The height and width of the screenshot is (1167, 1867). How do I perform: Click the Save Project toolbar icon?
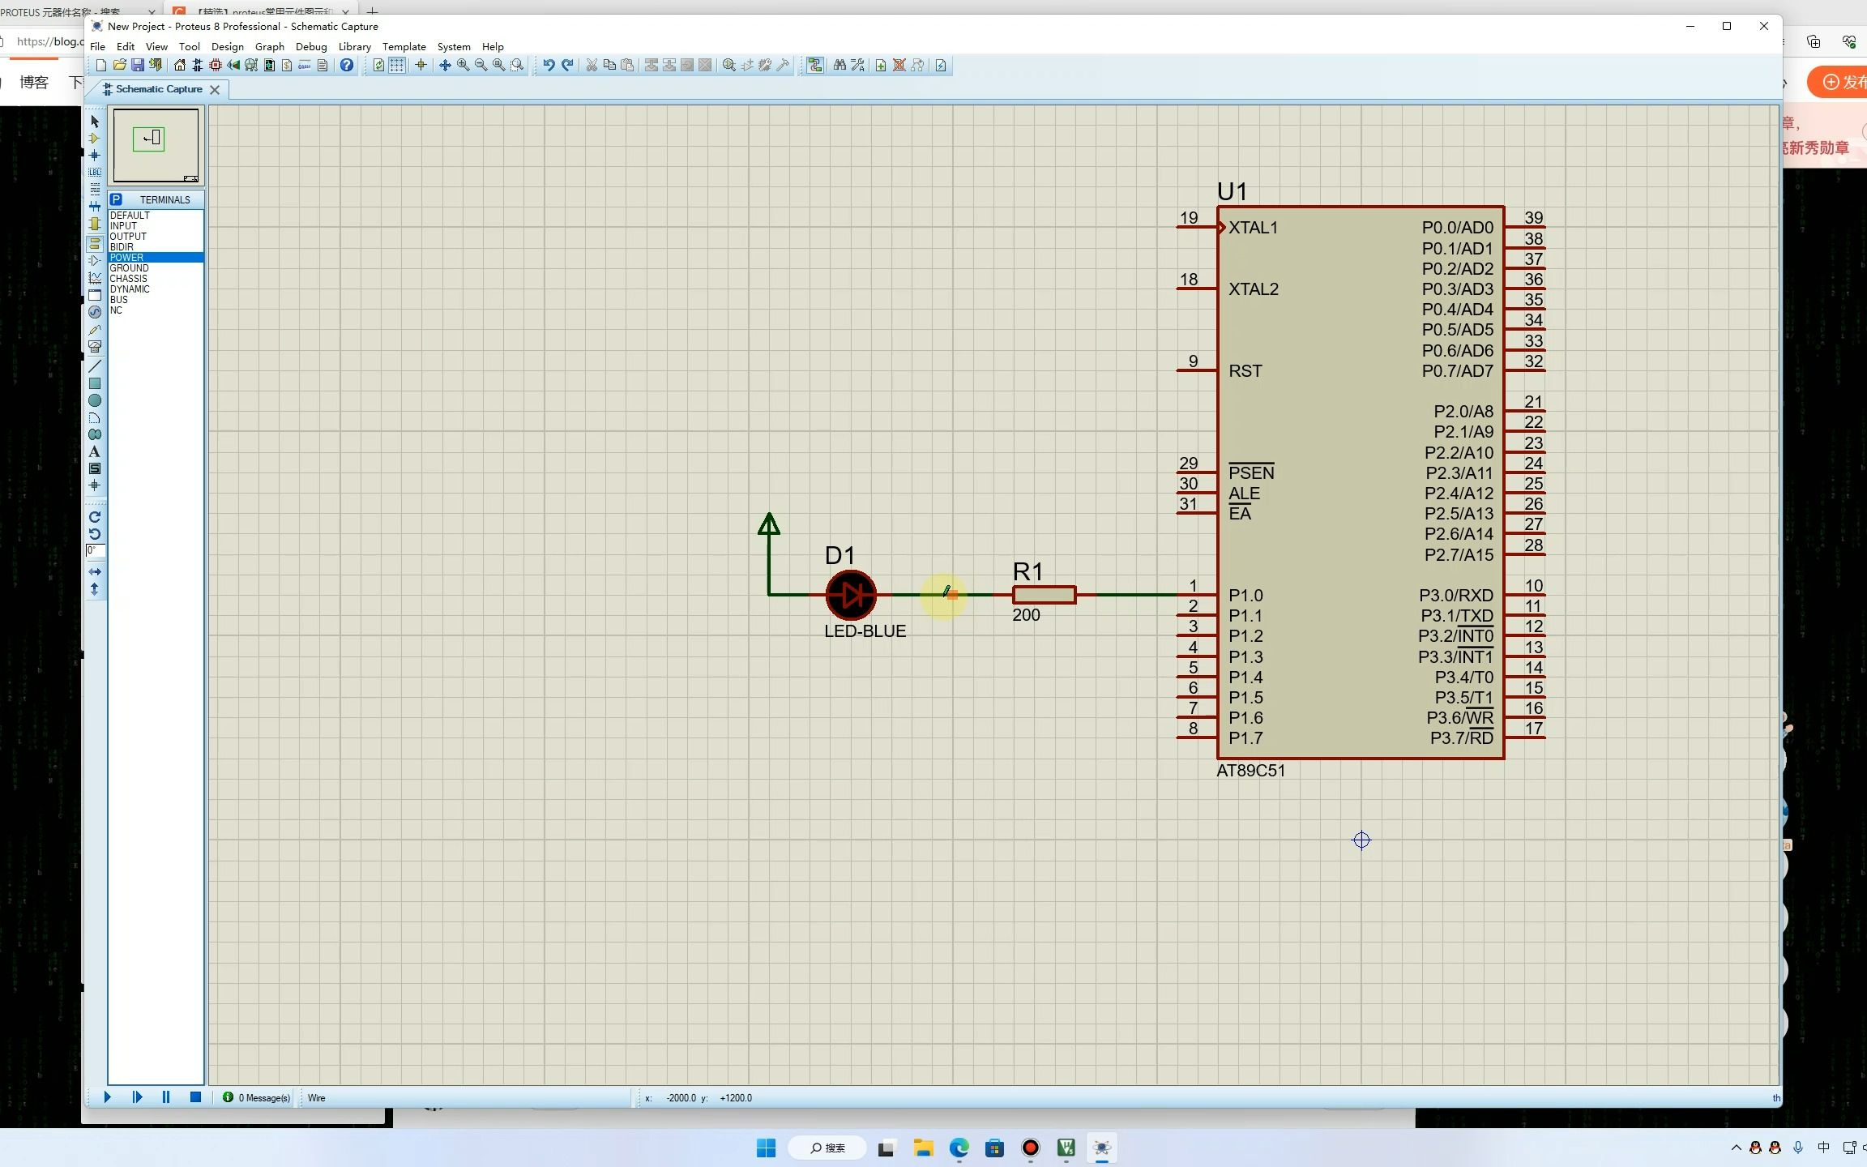click(x=138, y=66)
